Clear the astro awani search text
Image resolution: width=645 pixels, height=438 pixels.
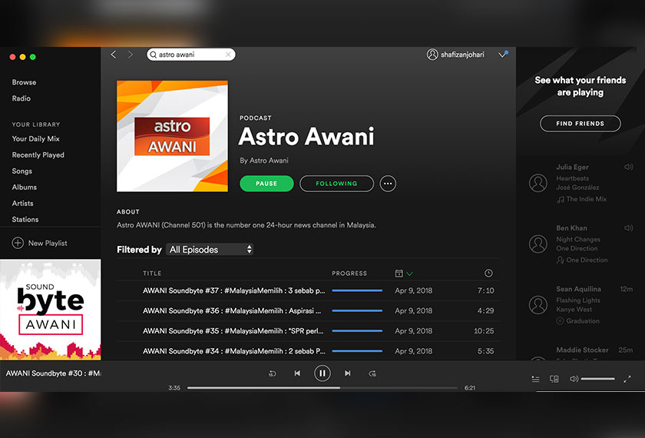(x=228, y=55)
